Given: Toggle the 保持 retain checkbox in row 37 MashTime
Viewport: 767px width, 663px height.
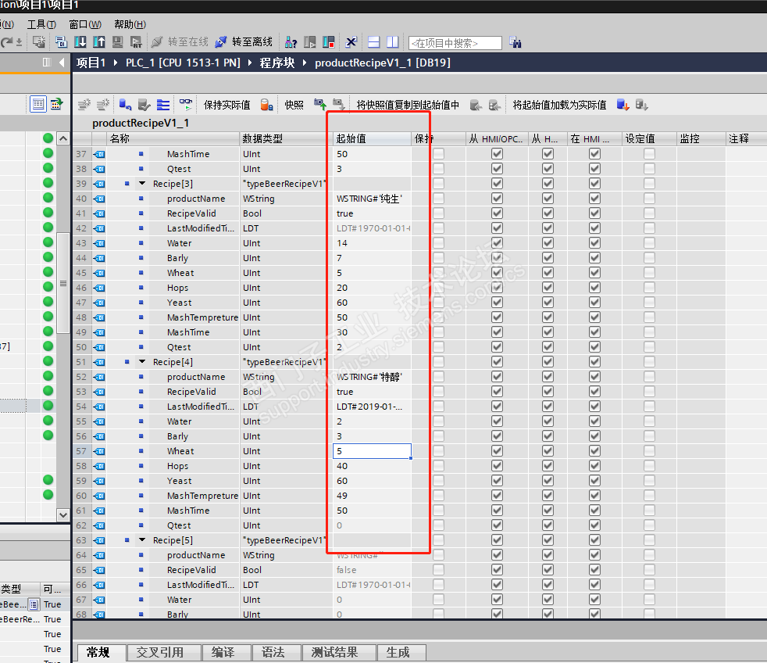Looking at the screenshot, I should pos(438,154).
